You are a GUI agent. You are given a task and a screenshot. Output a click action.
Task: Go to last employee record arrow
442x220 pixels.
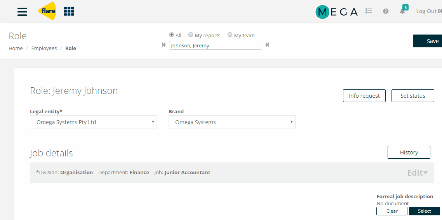pyautogui.click(x=267, y=45)
